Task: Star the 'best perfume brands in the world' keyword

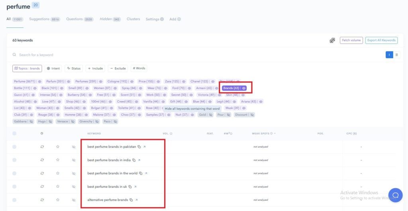Action: click(58, 173)
